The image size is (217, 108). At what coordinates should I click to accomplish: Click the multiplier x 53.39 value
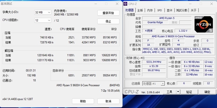pyautogui.click(x=154, y=66)
